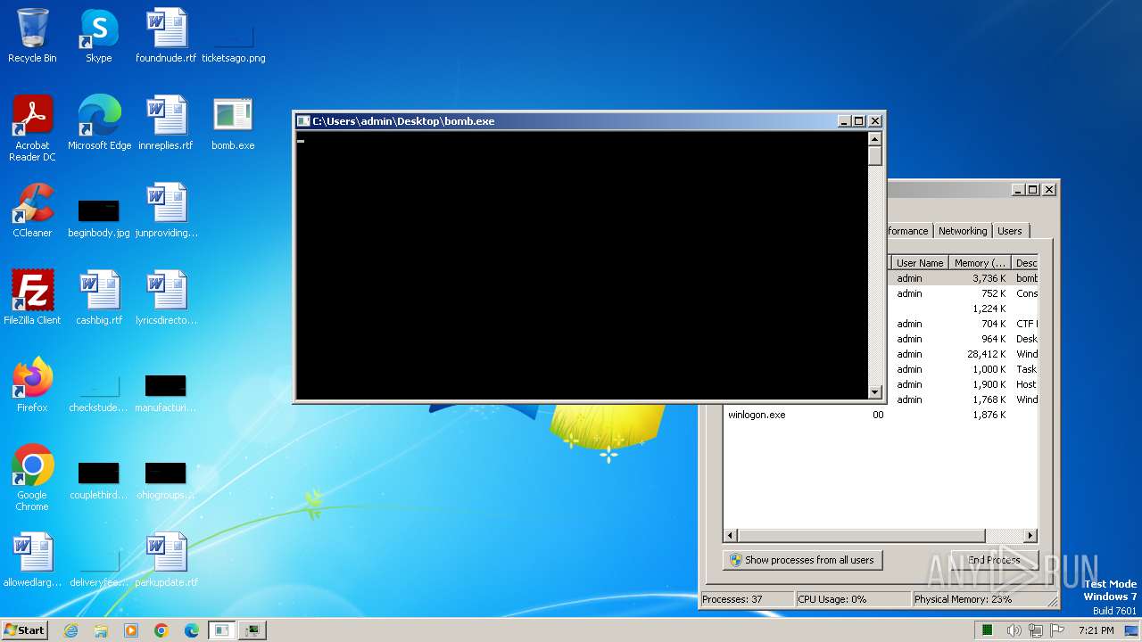This screenshot has width=1142, height=642.
Task: Maximize the bomb.exe console window
Action: click(859, 121)
